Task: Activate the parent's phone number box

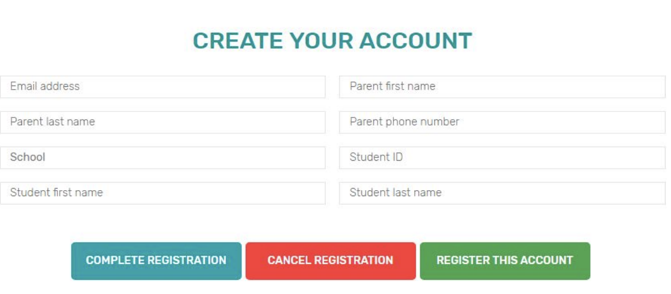Action: (502, 122)
